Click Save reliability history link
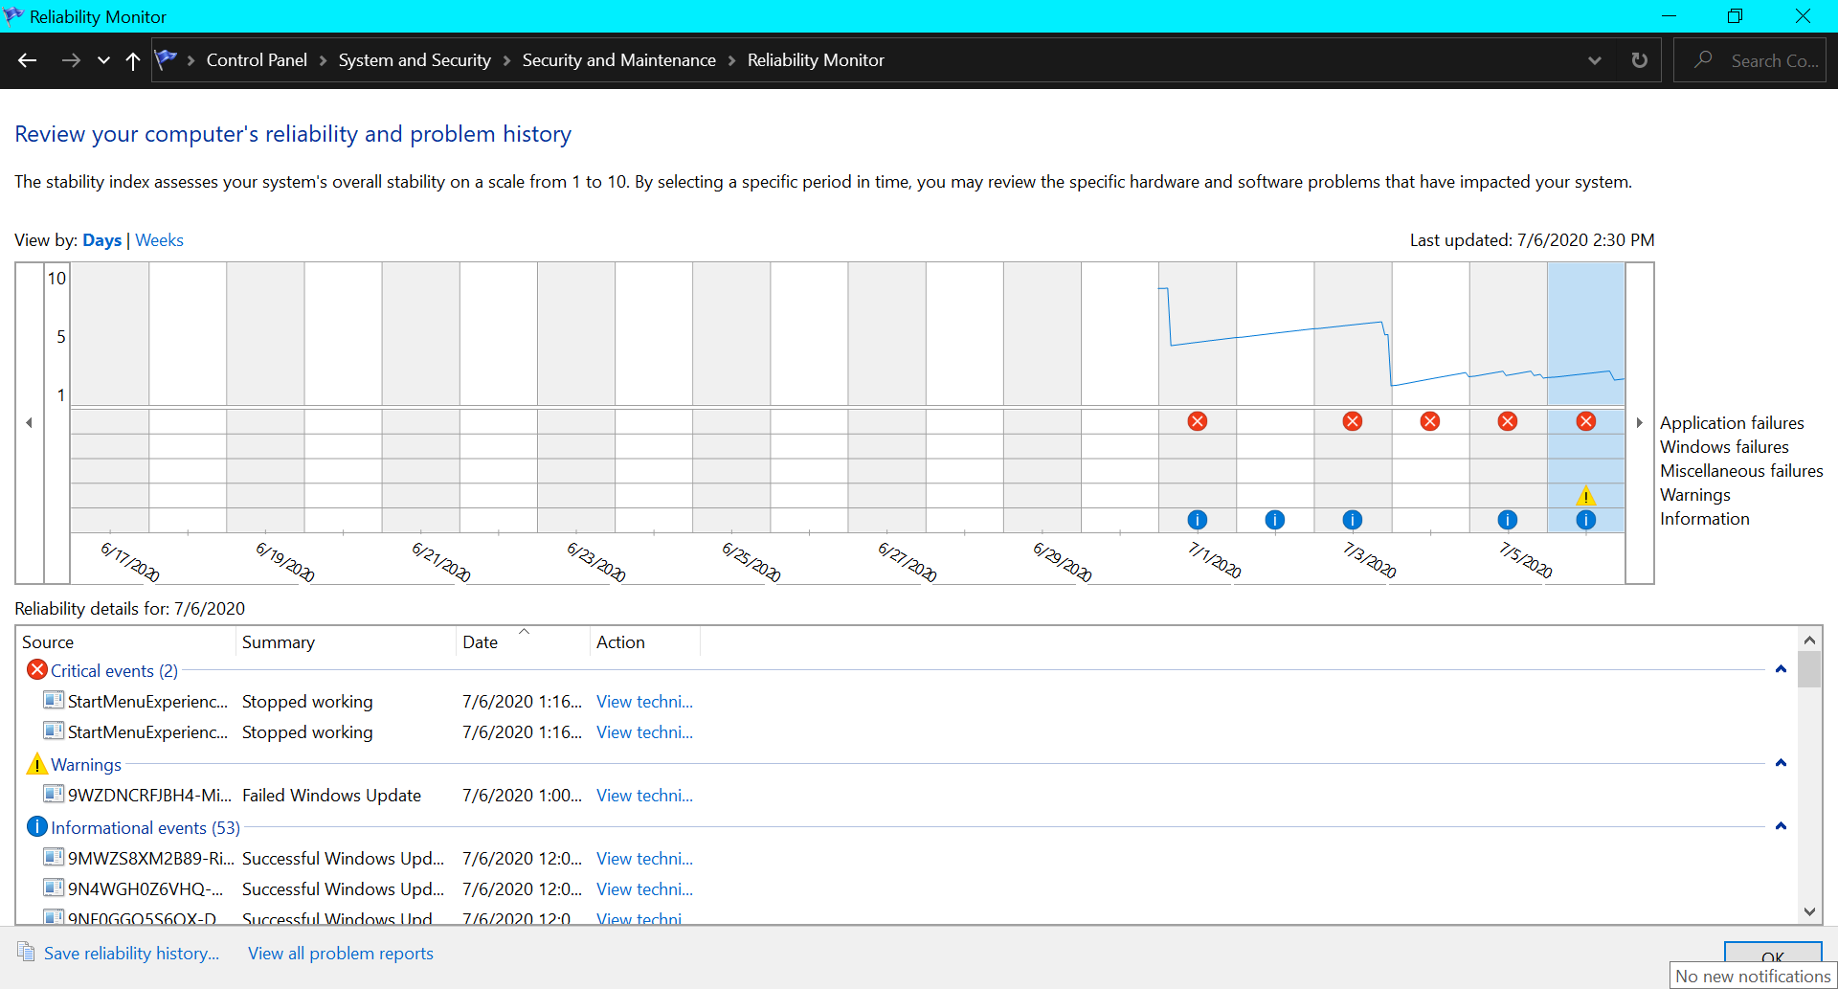 (131, 954)
